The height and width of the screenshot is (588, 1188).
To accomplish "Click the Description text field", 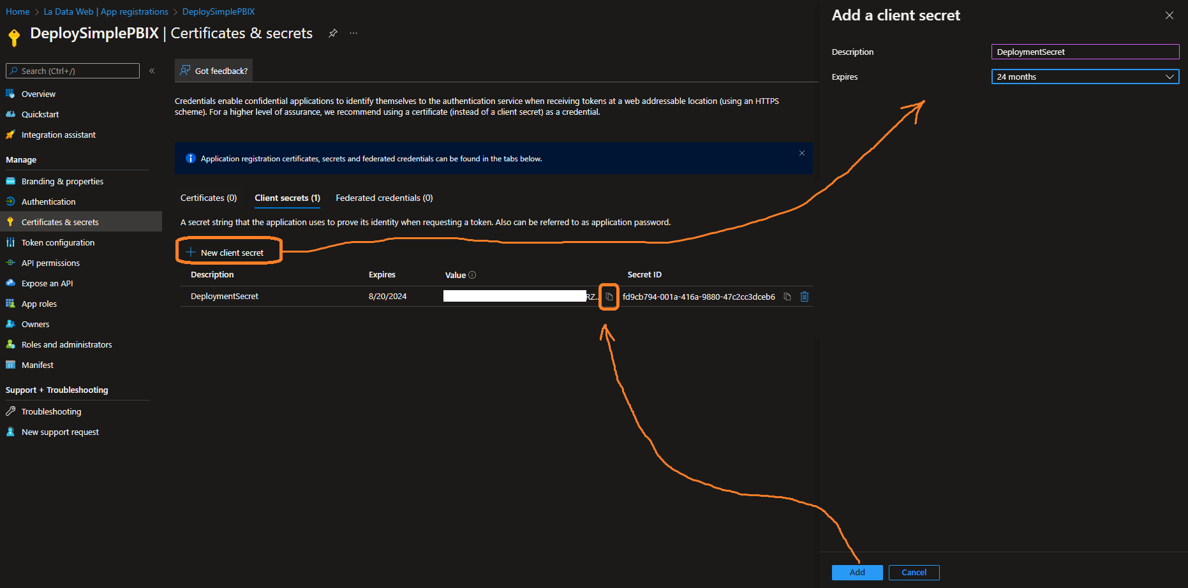I will pyautogui.click(x=1085, y=52).
